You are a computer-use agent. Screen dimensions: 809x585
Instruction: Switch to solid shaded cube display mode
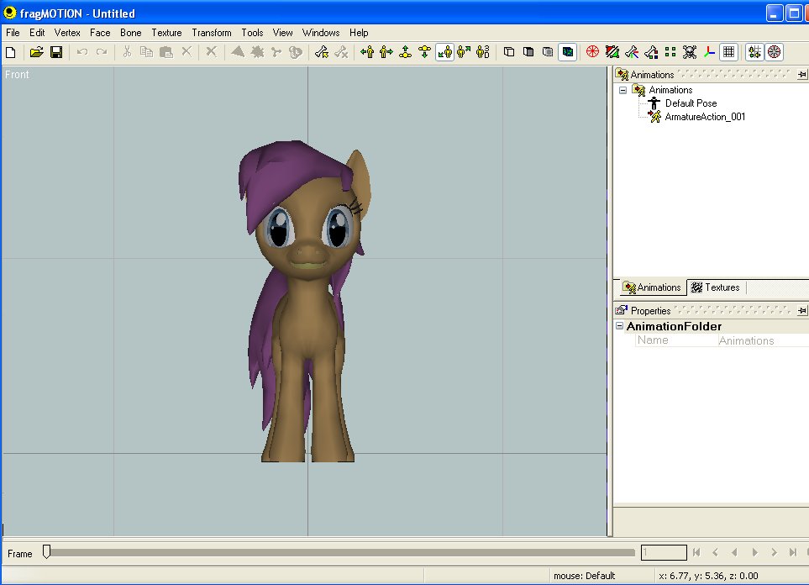click(x=528, y=52)
